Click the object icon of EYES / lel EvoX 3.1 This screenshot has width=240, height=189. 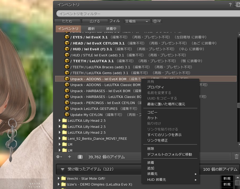pyautogui.click(x=67, y=37)
